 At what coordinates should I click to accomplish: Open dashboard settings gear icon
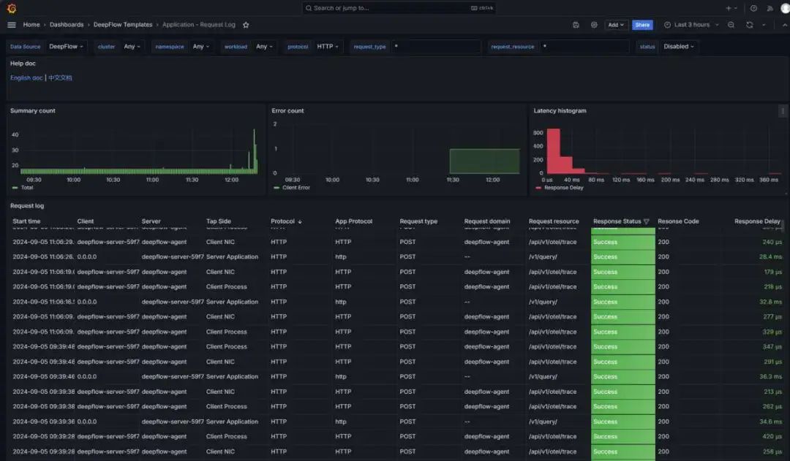[x=594, y=25]
